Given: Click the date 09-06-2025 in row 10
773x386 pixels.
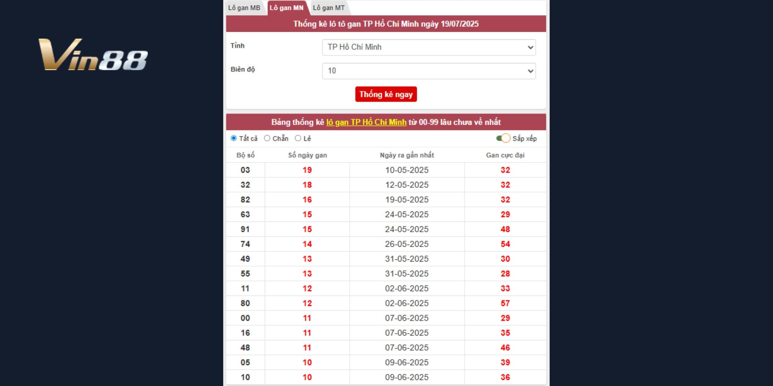Looking at the screenshot, I should [407, 378].
